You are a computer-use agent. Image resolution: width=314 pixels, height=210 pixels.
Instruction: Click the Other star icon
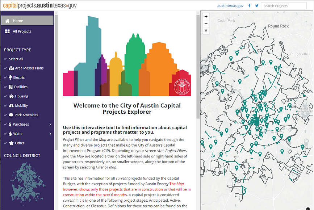point(11,143)
